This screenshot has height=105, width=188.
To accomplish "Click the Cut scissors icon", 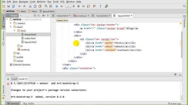I will (30, 6).
